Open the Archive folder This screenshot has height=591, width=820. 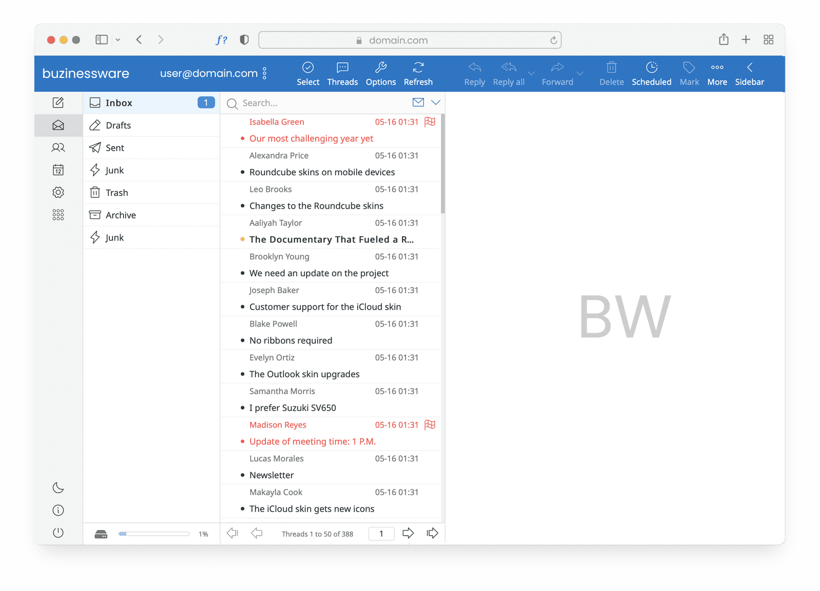[121, 215]
